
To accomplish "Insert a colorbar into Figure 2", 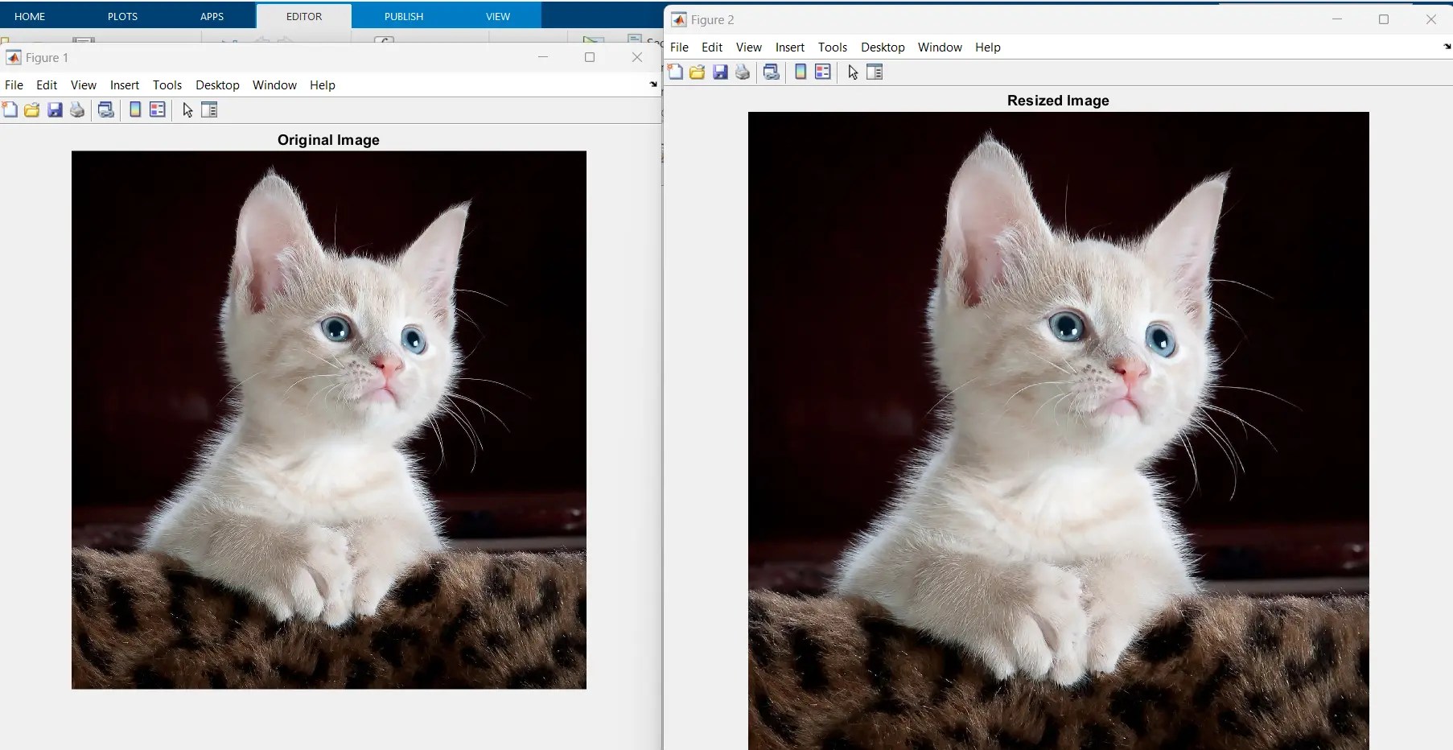I will tap(800, 72).
